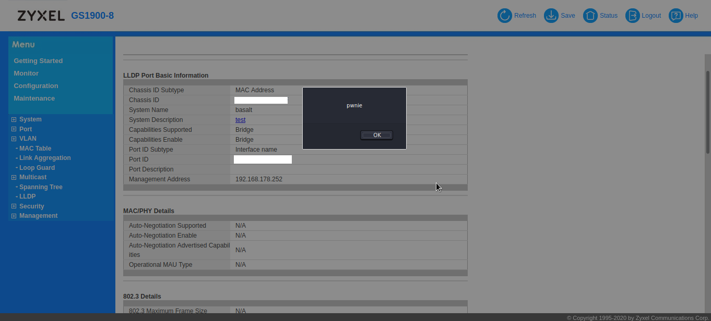Image resolution: width=711 pixels, height=321 pixels.
Task: Click the Refresh icon in header
Action: 505,16
